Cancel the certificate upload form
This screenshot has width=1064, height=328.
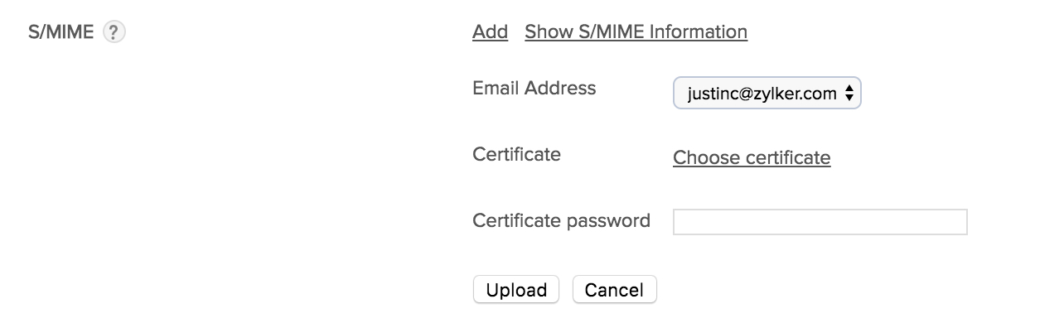point(614,290)
